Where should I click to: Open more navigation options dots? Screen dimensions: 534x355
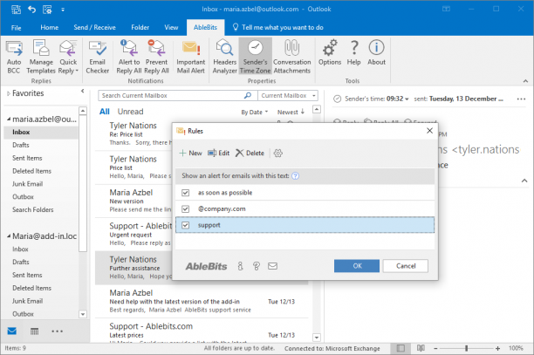tap(57, 331)
